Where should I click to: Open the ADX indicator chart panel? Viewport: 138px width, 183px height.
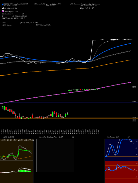[17, 150]
